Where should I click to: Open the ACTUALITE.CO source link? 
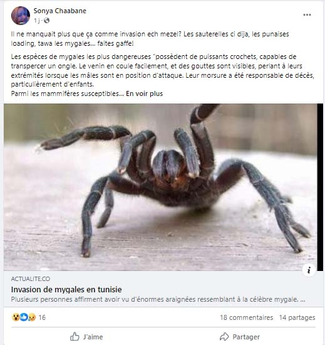point(31,279)
